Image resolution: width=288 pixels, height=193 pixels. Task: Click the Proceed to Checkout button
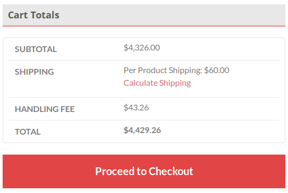click(144, 171)
